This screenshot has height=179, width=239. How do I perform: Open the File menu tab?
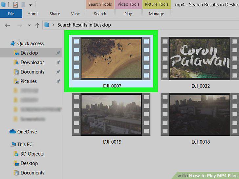click(11, 13)
